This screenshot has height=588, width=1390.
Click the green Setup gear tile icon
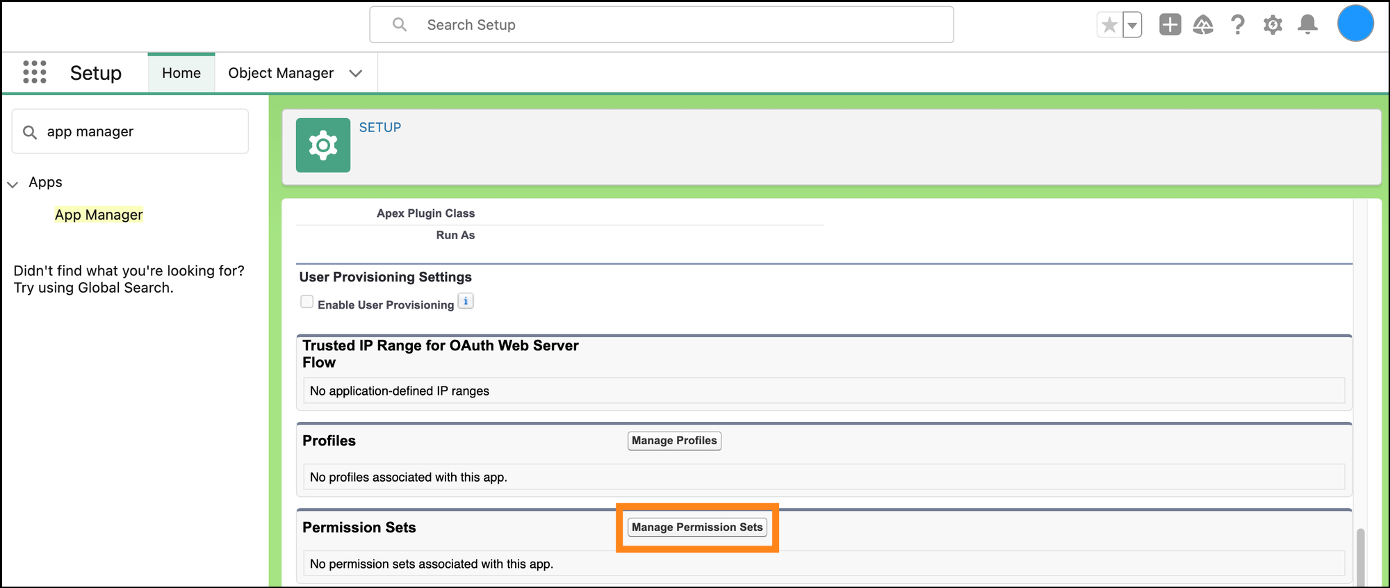(323, 145)
